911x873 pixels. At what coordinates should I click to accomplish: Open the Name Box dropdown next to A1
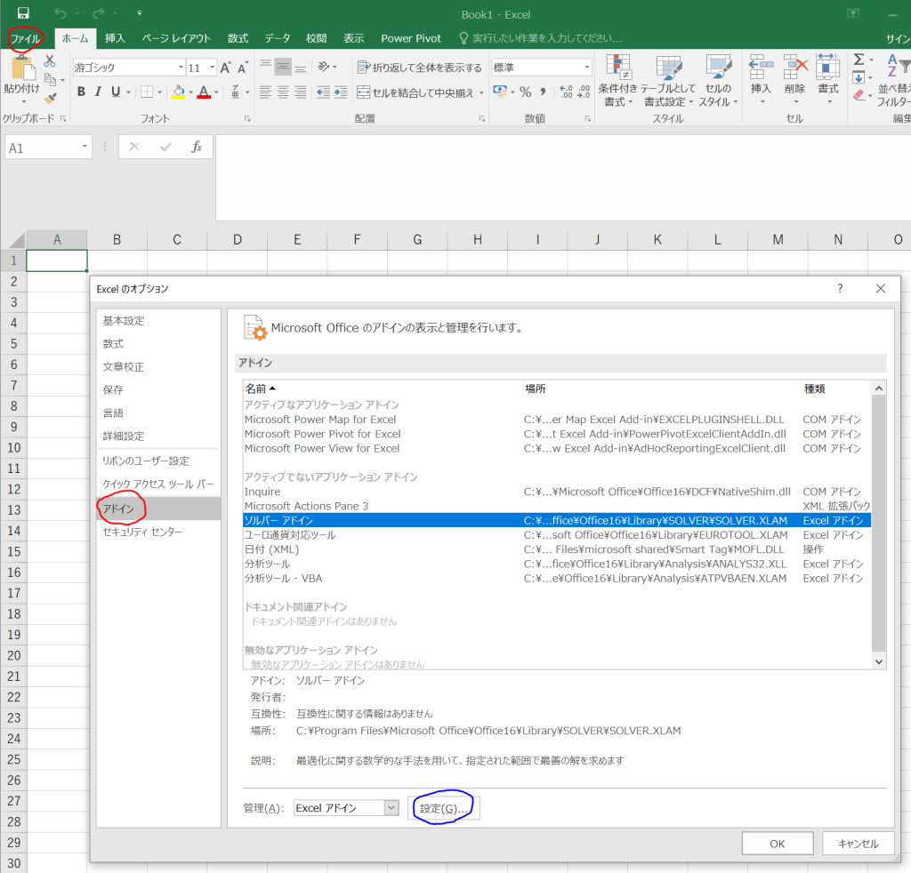click(x=85, y=147)
